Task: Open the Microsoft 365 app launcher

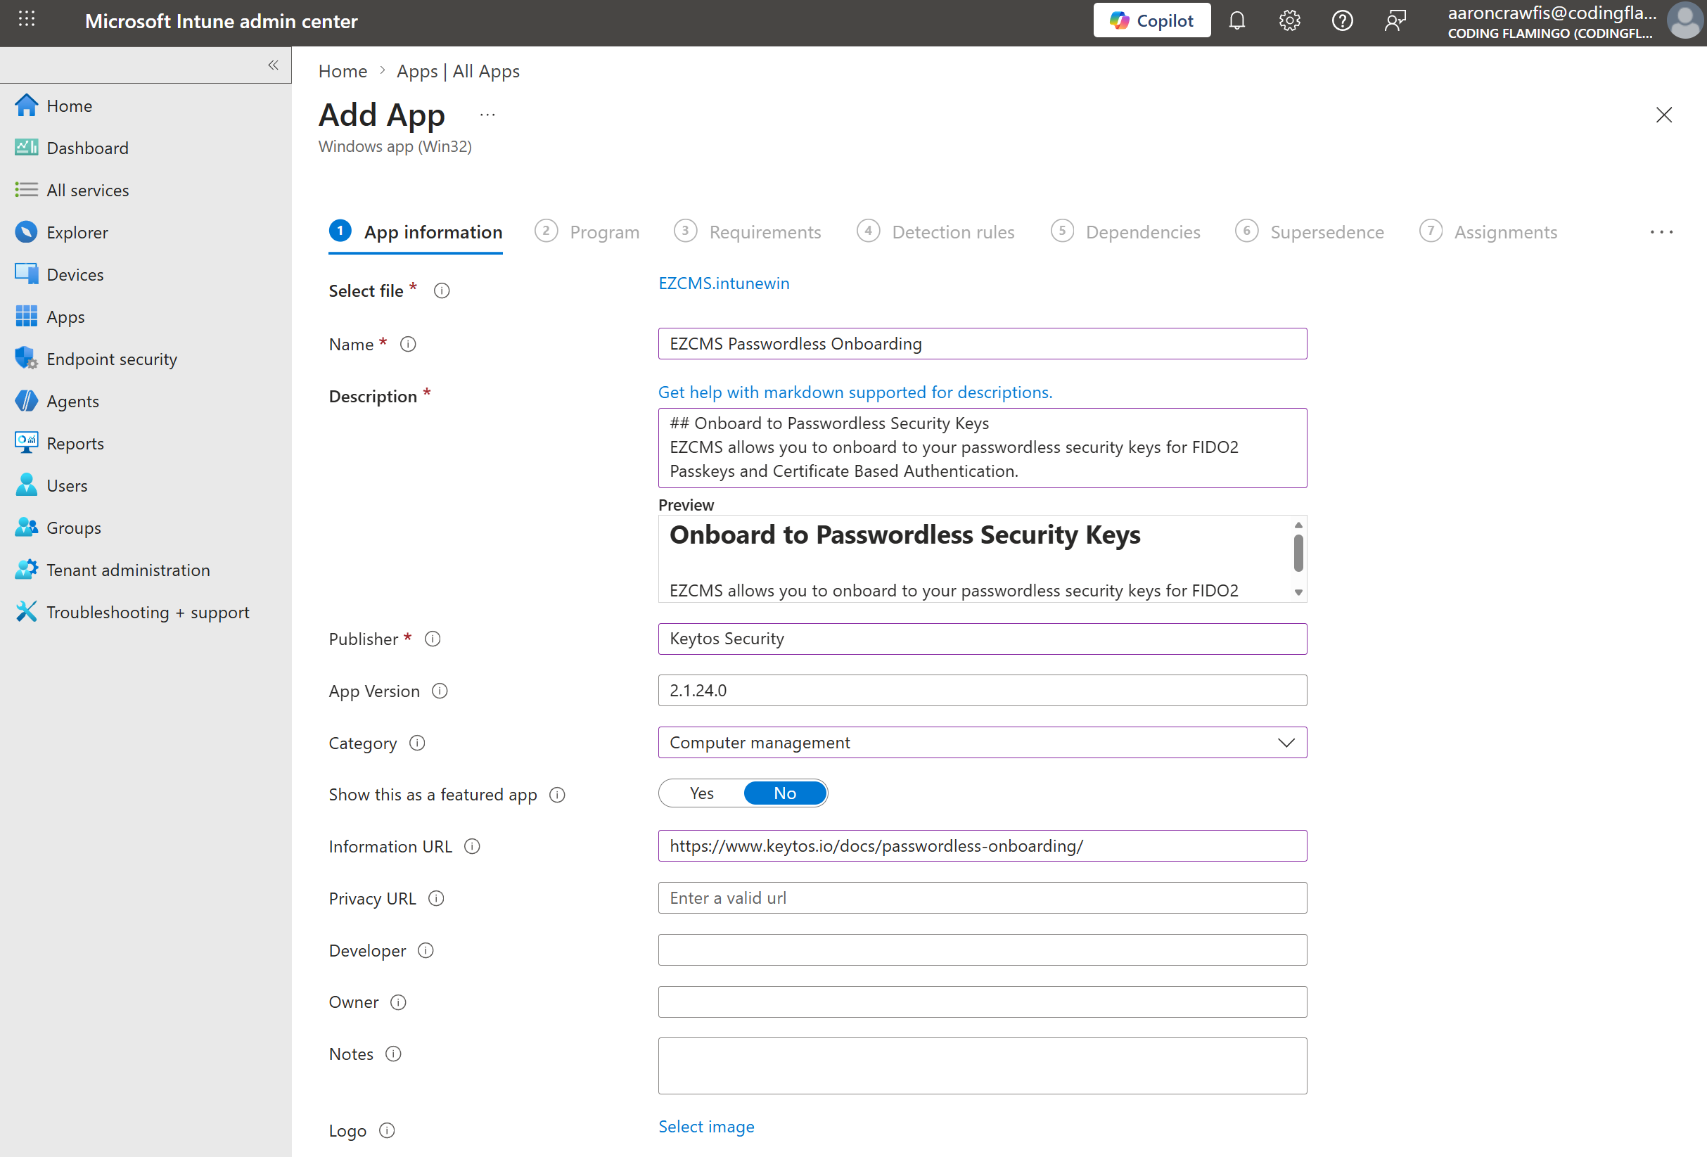Action: click(27, 19)
